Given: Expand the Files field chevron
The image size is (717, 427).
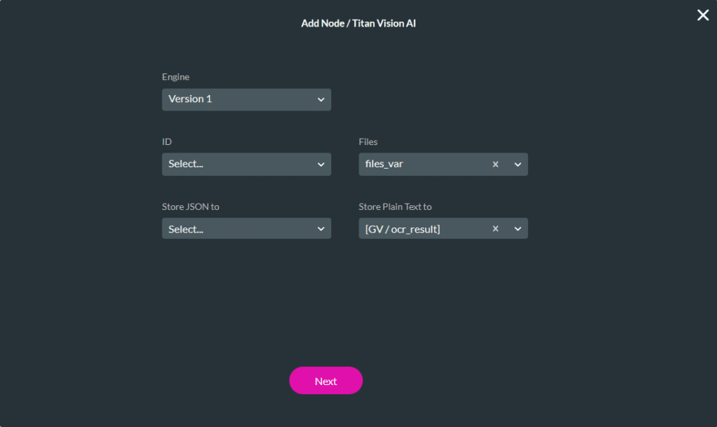Looking at the screenshot, I should [x=517, y=164].
